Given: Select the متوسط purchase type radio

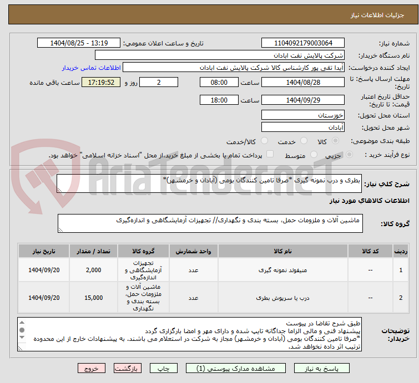Looking at the screenshot, I should (x=314, y=155).
